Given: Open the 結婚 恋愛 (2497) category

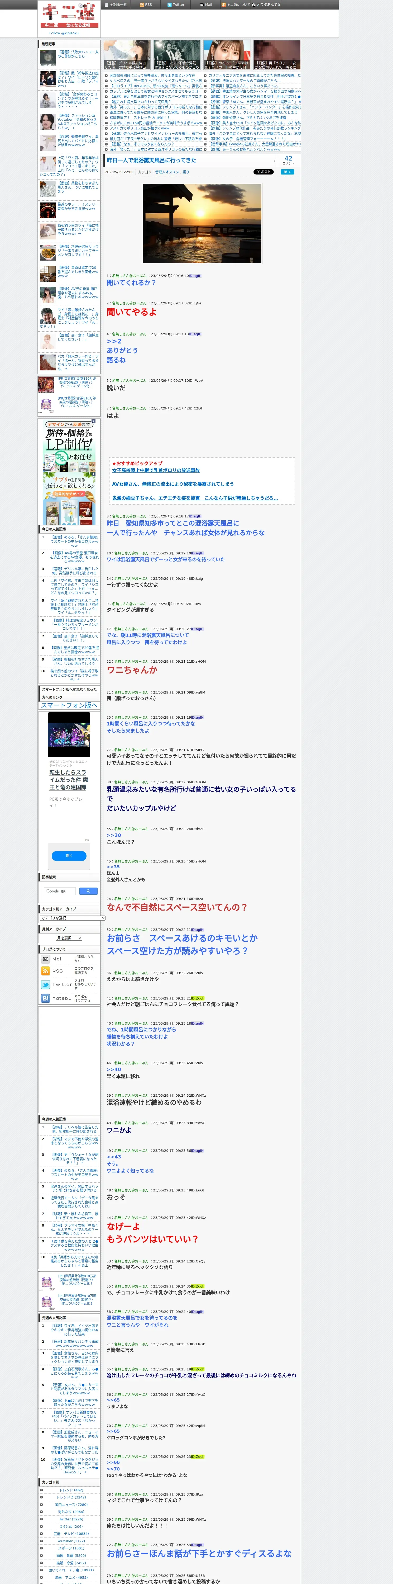Looking at the screenshot, I should click(x=71, y=1563).
